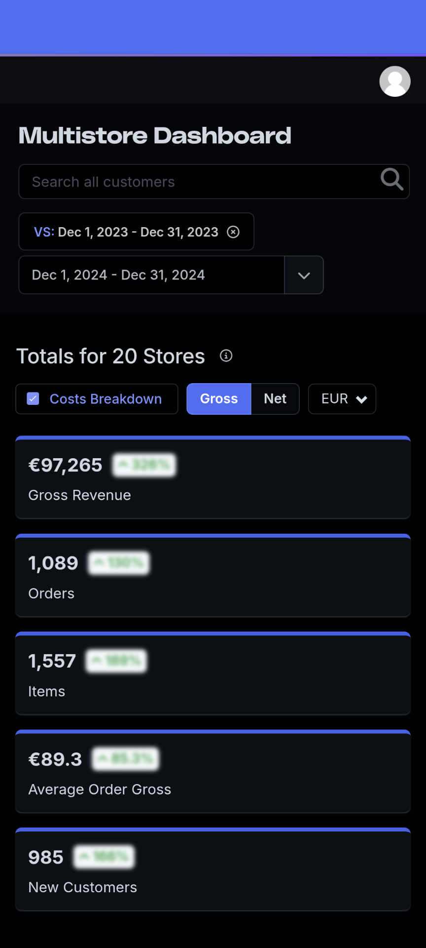
Task: Click the Orders percentage change badge
Action: [x=119, y=563]
